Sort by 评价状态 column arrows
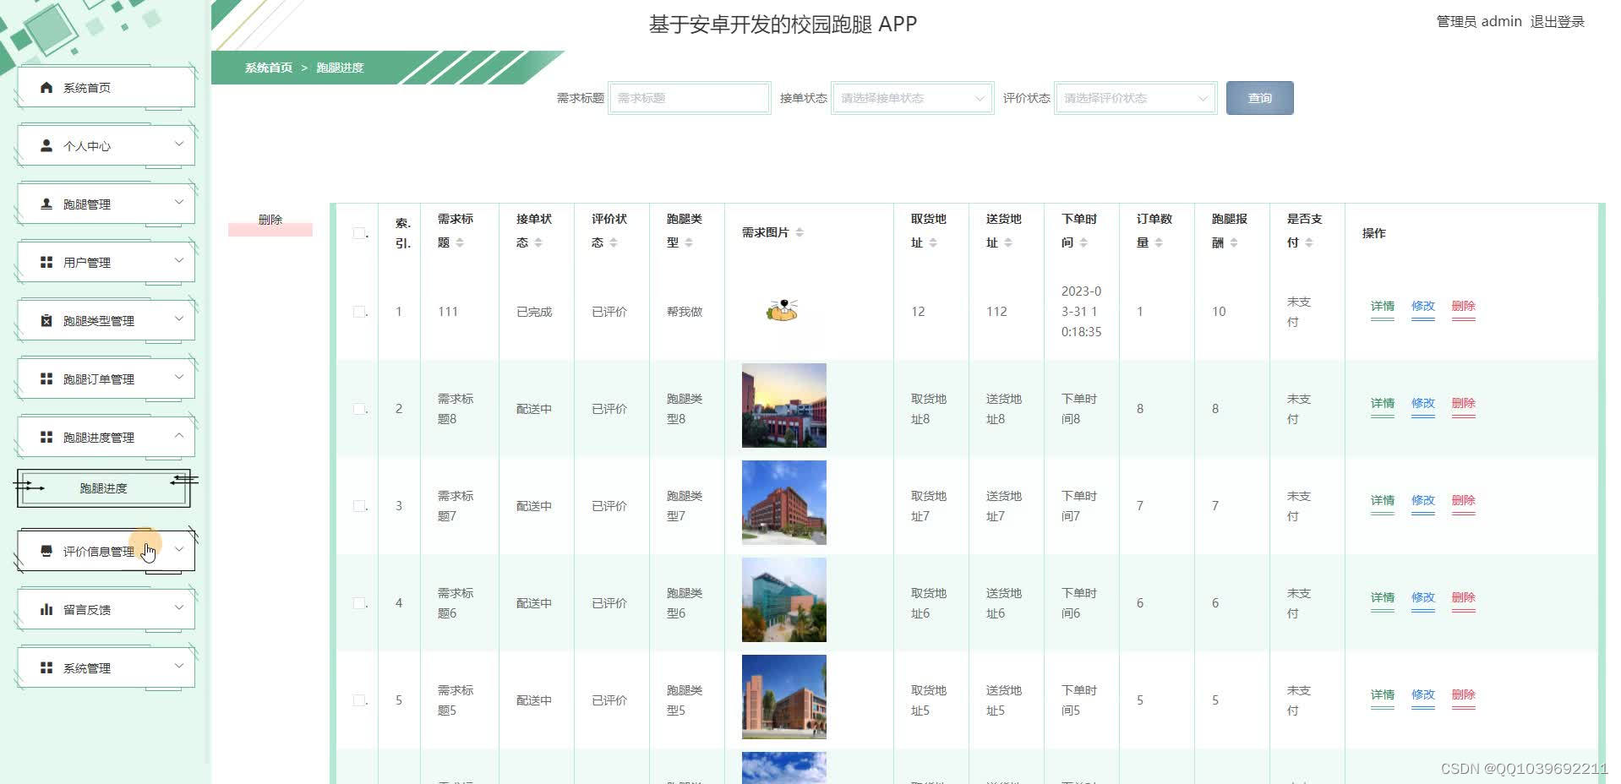 614,242
